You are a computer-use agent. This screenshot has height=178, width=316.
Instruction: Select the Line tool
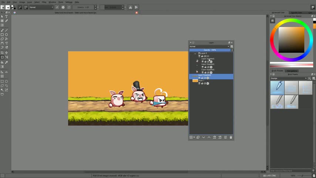[6, 30]
